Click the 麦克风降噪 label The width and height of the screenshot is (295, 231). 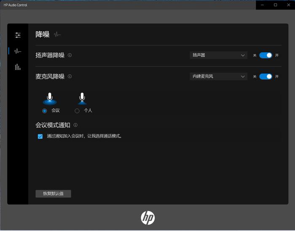[x=50, y=77]
